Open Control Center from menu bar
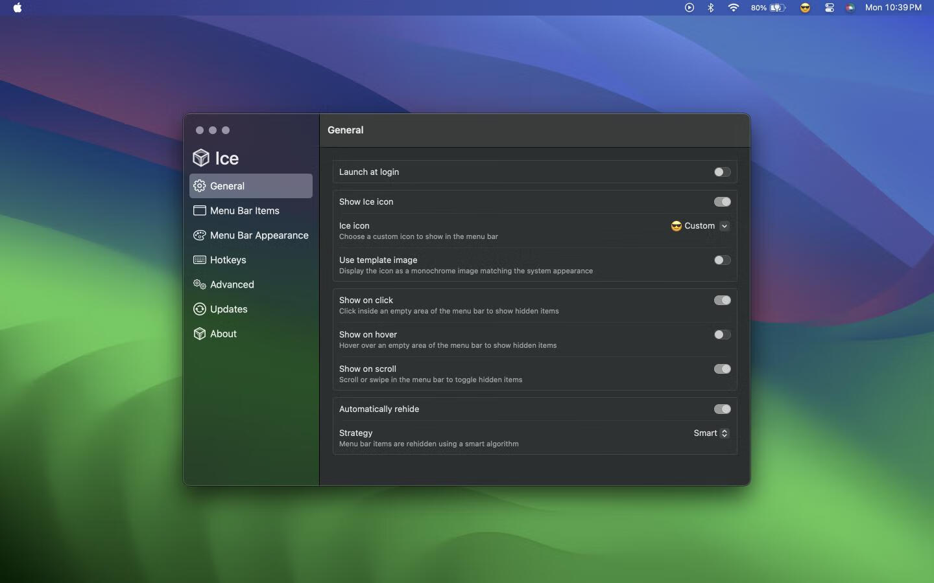934x583 pixels. pos(830,8)
